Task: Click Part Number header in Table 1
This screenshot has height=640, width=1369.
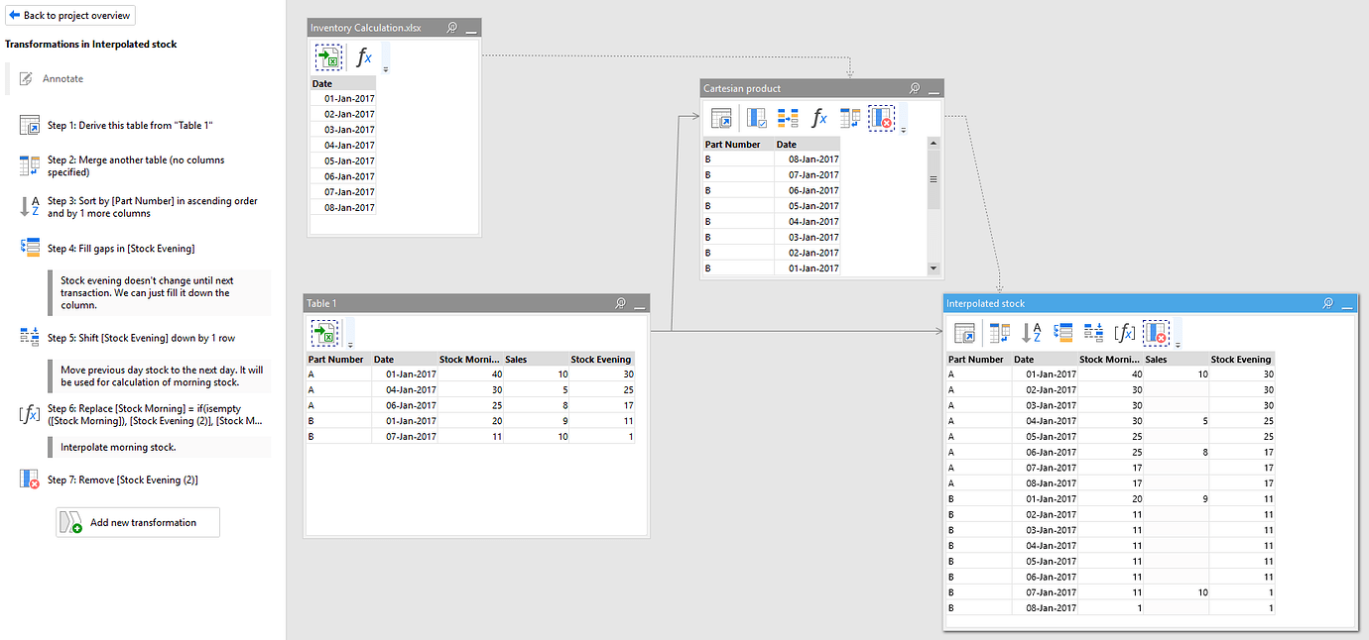Action: 339,360
